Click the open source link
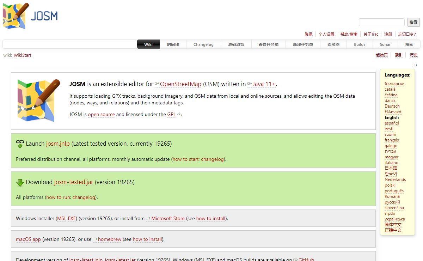 102,114
